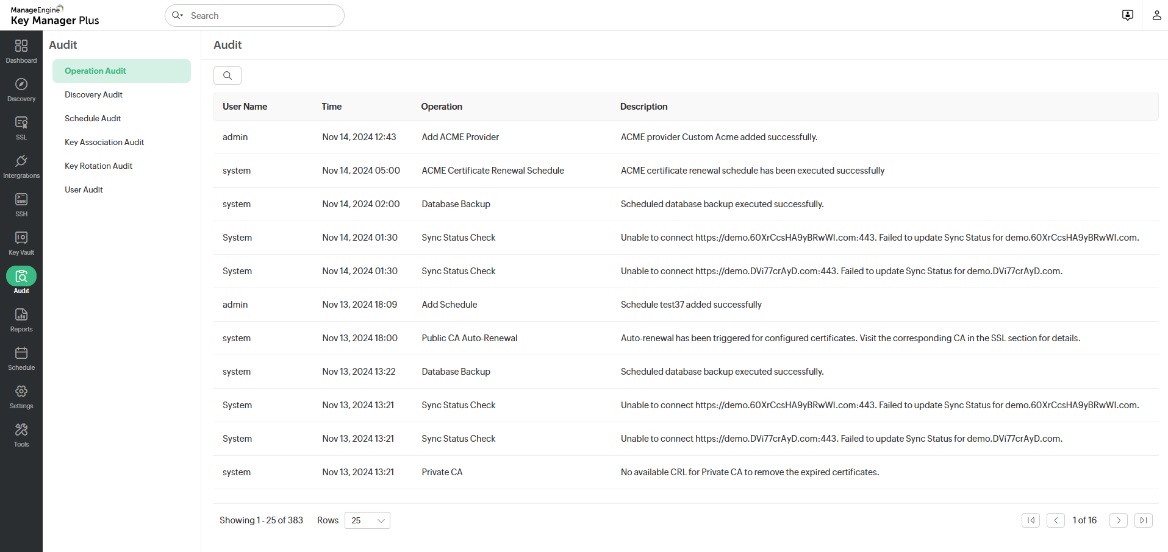Open the SSH keys module
Screen dimensions: 1168x552
pyautogui.click(x=21, y=205)
